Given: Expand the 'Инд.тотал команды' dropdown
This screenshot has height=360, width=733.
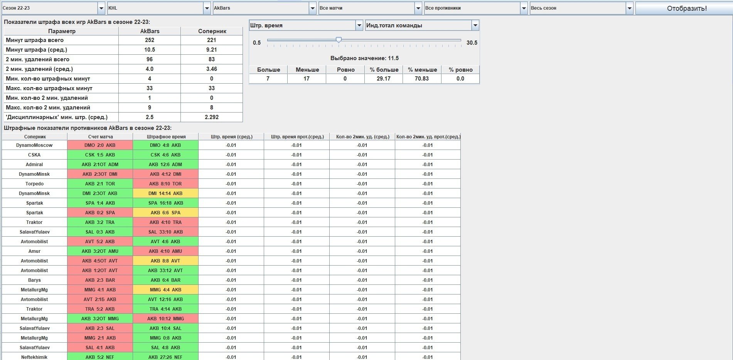Looking at the screenshot, I should 422,25.
